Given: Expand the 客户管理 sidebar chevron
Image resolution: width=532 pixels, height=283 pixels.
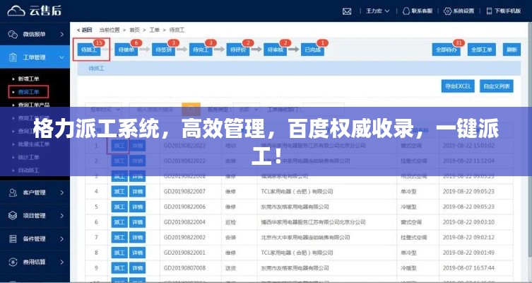Looking at the screenshot, I should 62,192.
